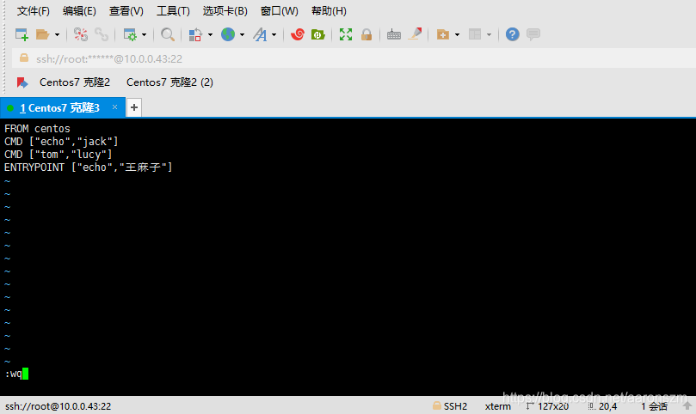Click the SSH2 status bar entry
This screenshot has width=696, height=414.
450,406
